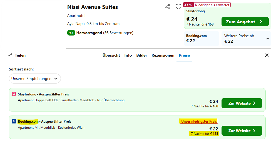Click the Zum Angebot button
Viewport: 271px width, 144px height.
pyautogui.click(x=245, y=22)
